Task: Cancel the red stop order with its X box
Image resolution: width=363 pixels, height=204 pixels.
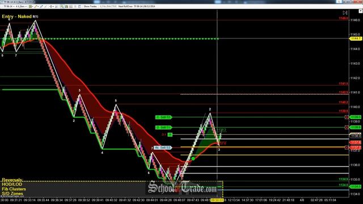Action: (347, 147)
